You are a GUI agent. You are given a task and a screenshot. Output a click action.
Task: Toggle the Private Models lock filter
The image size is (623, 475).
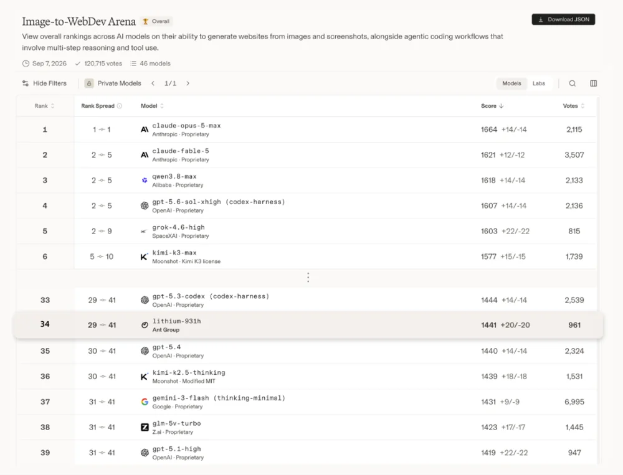click(x=89, y=83)
